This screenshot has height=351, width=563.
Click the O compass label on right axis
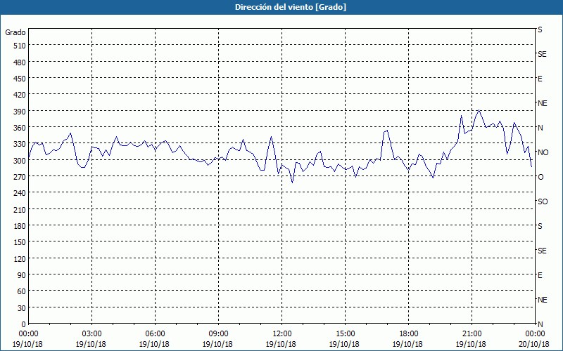[x=540, y=177]
